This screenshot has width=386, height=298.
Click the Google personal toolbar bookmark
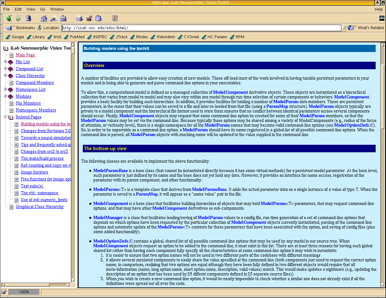pos(15,37)
